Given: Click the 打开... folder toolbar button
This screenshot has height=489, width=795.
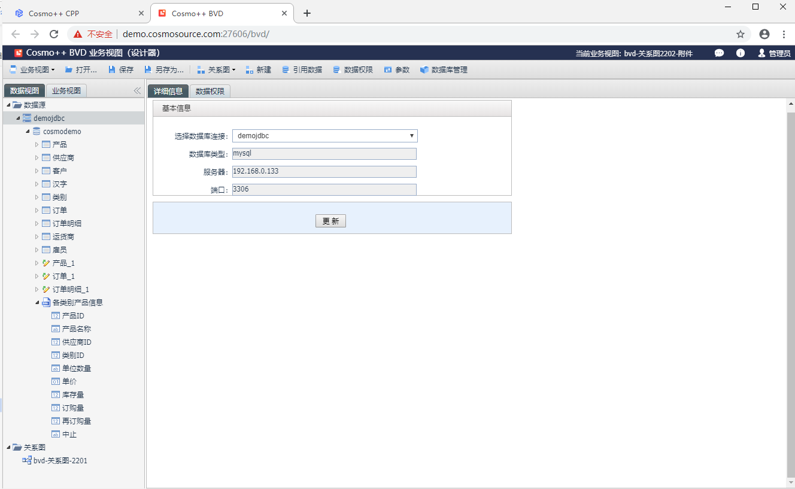Looking at the screenshot, I should click(81, 70).
